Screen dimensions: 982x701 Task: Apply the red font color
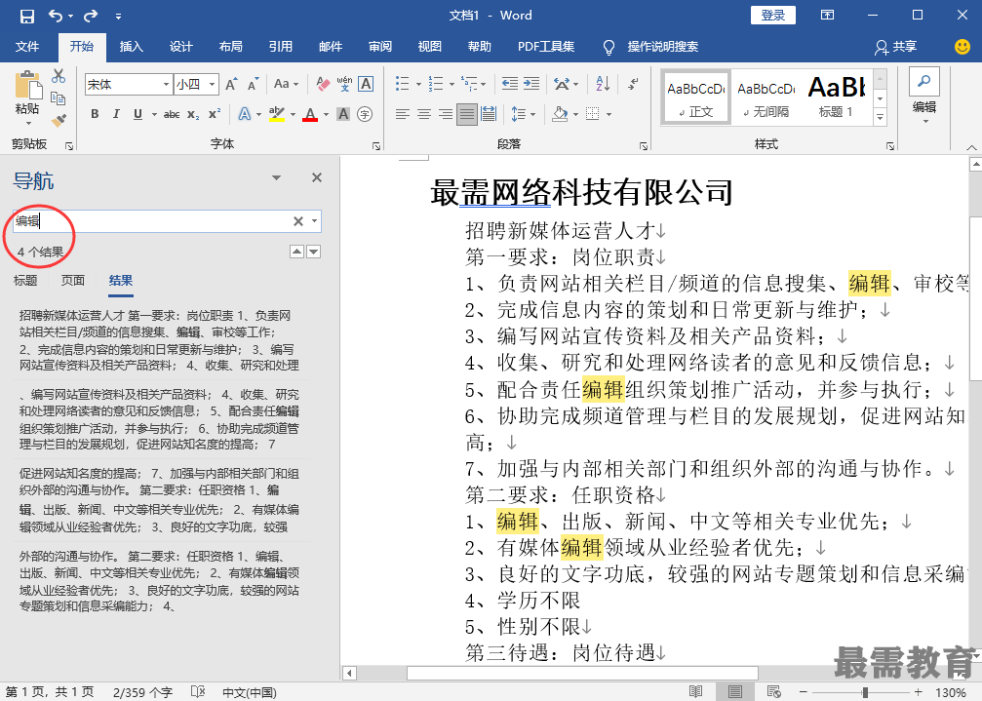(310, 114)
